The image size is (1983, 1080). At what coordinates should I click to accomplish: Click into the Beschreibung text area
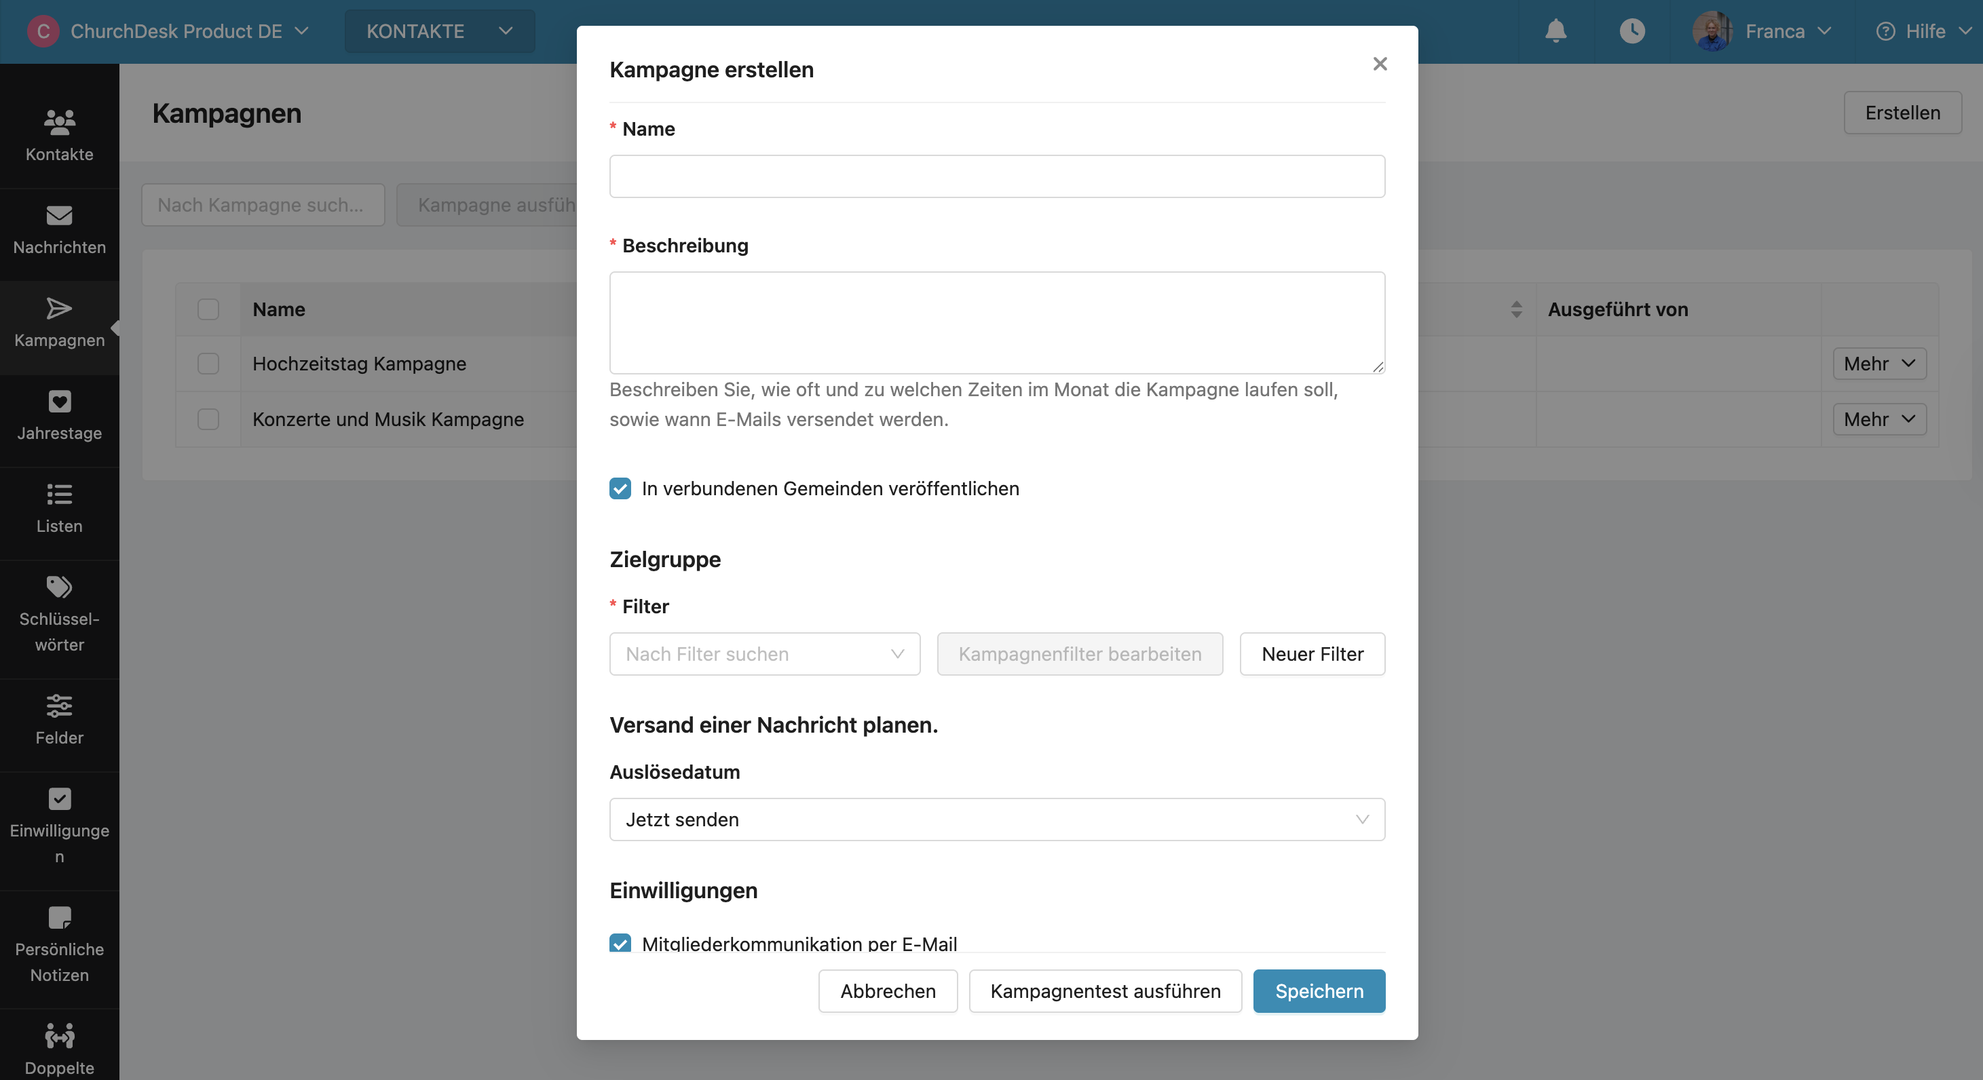click(x=997, y=322)
